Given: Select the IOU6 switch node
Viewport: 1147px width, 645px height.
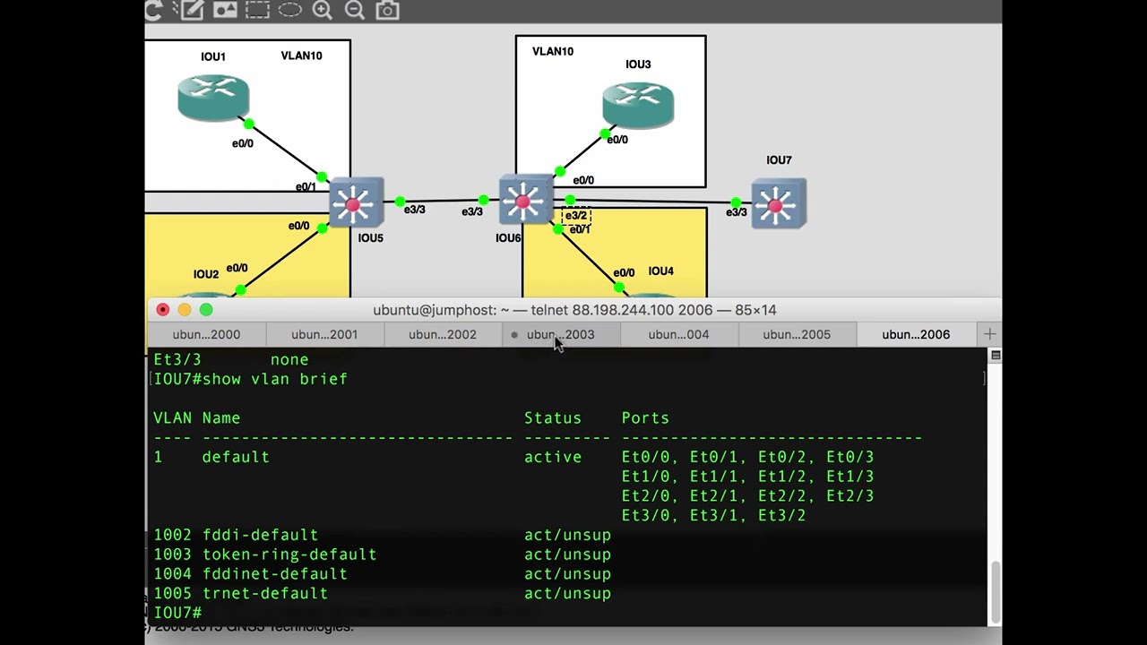Looking at the screenshot, I should [526, 201].
